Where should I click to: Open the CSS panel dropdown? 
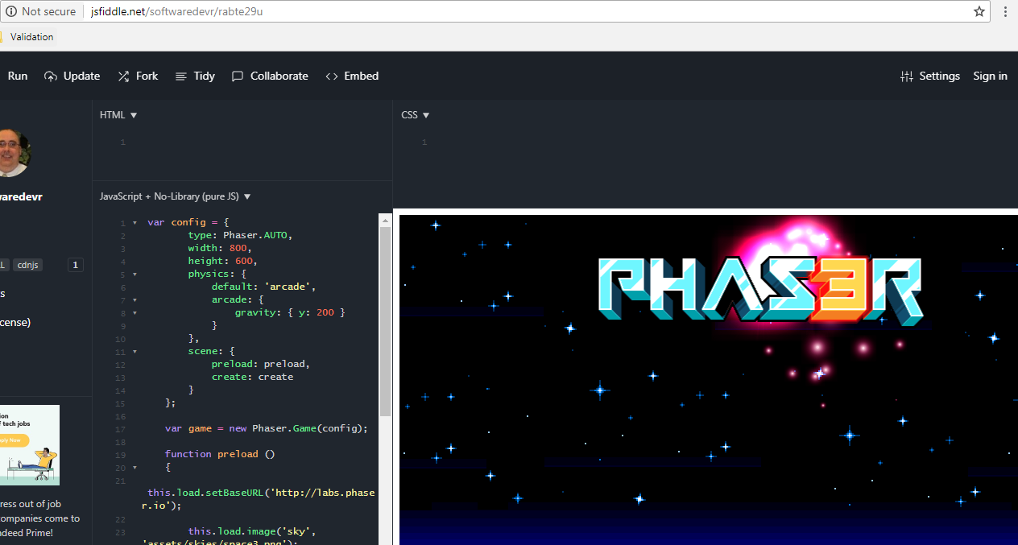(427, 114)
